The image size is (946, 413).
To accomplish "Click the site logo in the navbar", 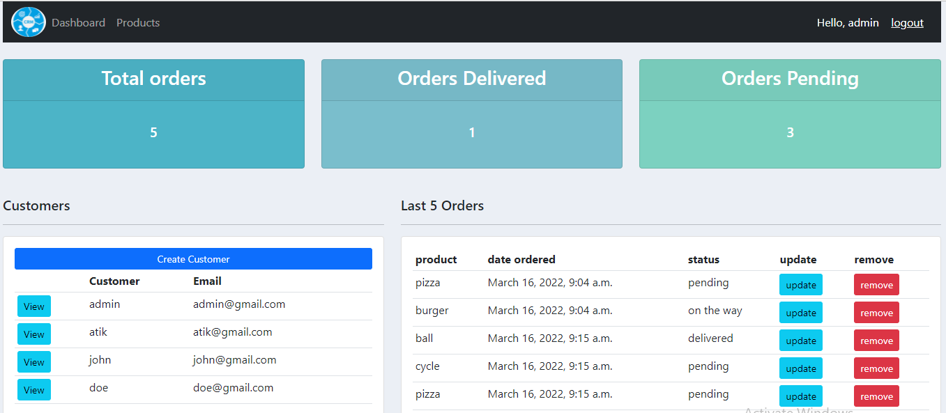I will click(28, 22).
